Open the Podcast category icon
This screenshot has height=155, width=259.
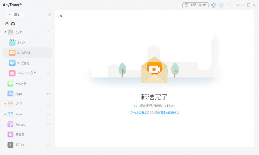coord(10,124)
